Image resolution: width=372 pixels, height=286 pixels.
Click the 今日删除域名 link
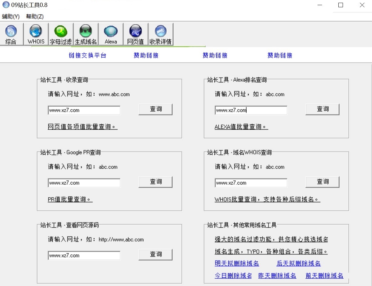click(233, 276)
